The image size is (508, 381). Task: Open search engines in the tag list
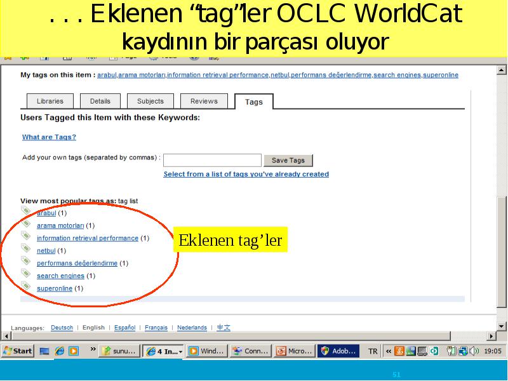[x=60, y=276]
